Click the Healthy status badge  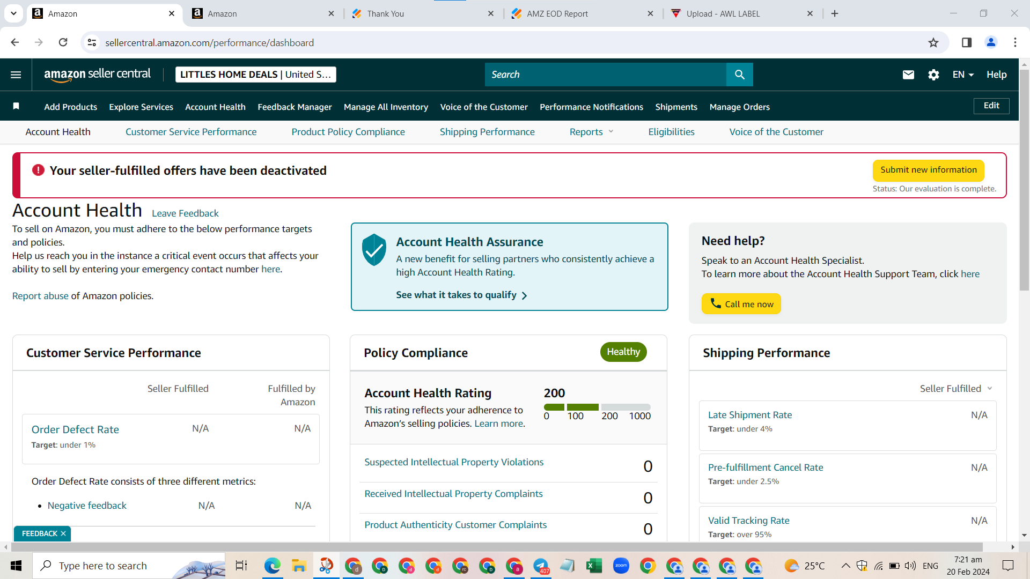623,352
